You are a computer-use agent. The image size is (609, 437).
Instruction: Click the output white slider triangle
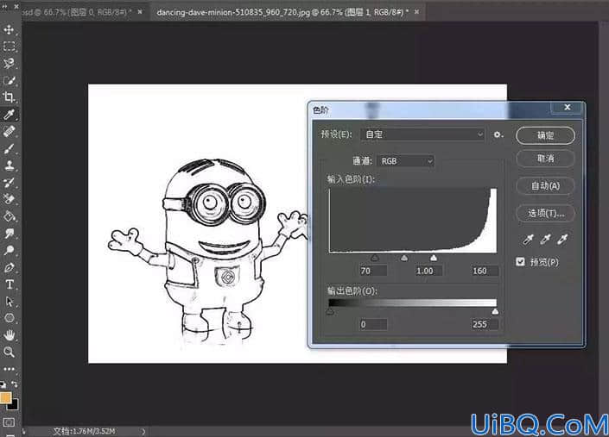point(495,311)
